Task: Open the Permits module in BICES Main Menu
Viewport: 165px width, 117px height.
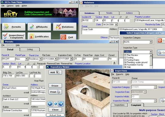Action: coord(14,27)
